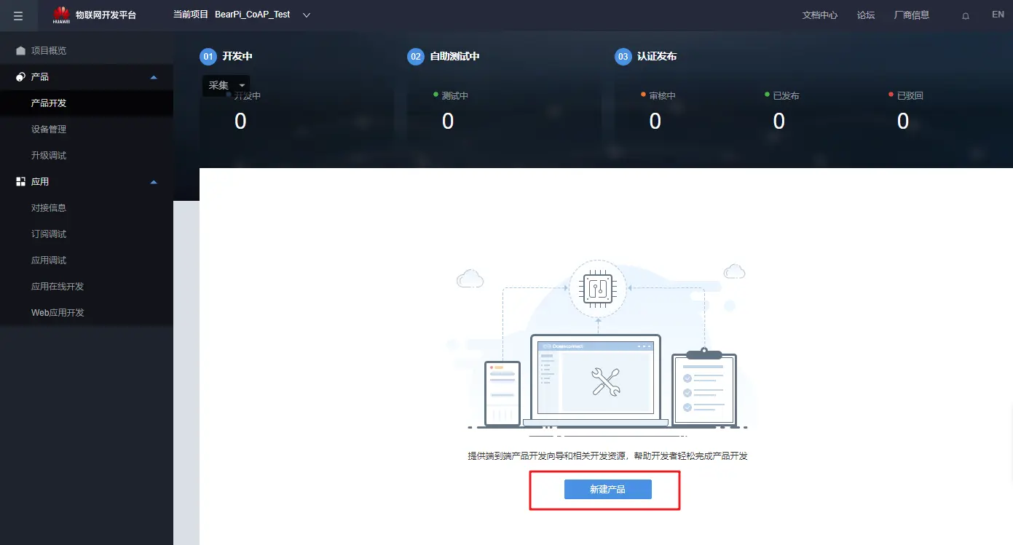Image resolution: width=1013 pixels, height=545 pixels.
Task: Open the notification bell
Action: (x=966, y=15)
